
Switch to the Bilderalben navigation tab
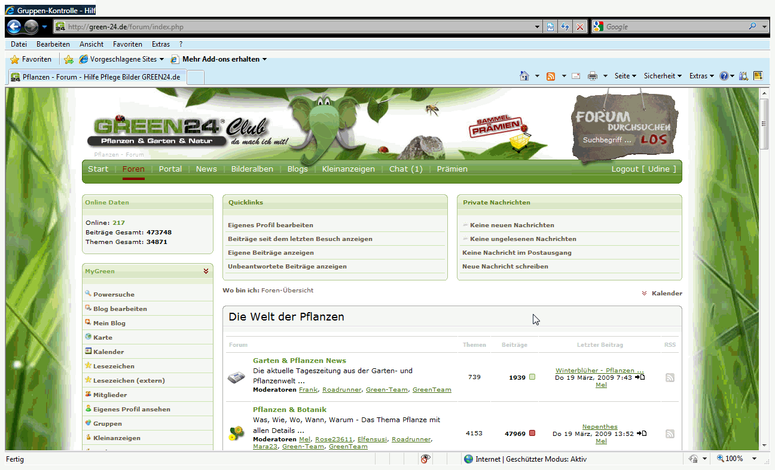click(x=252, y=169)
